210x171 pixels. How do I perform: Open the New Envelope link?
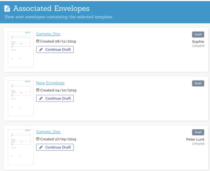(50, 83)
